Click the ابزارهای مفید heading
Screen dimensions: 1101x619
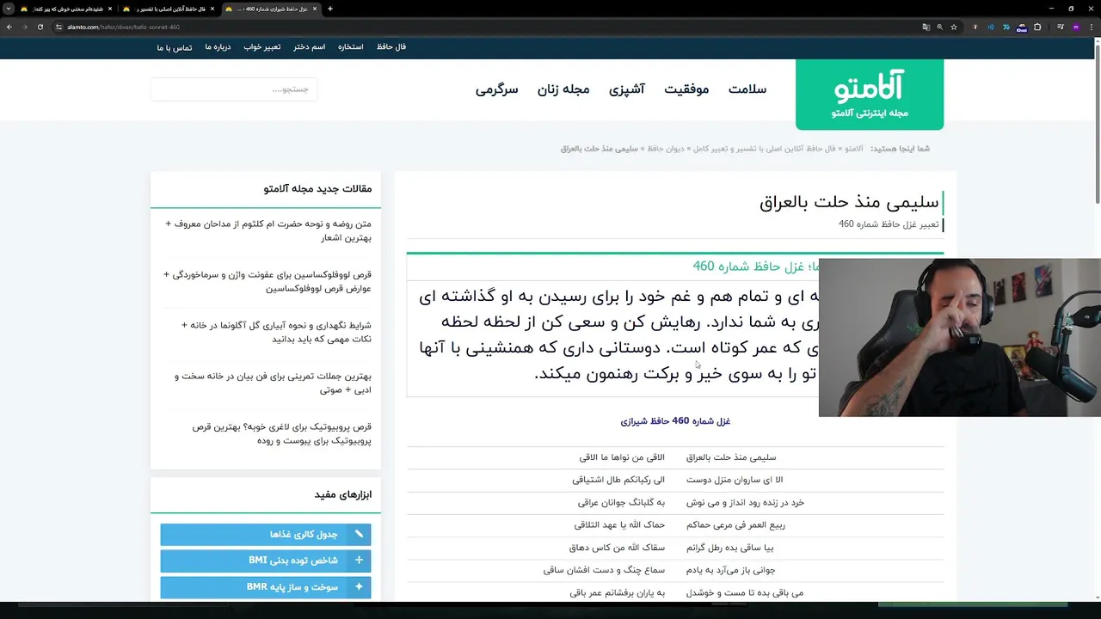pos(343,495)
